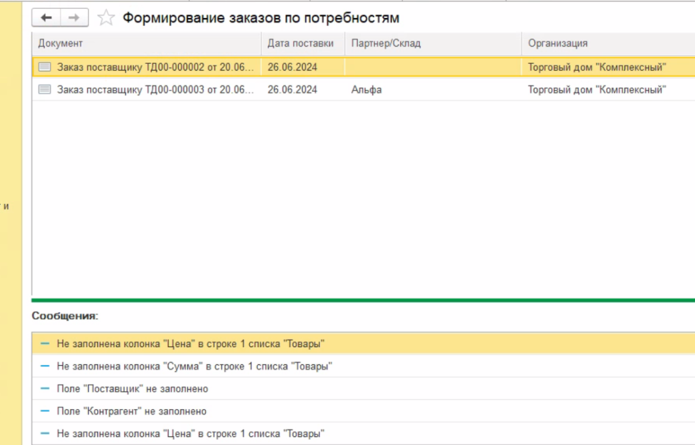Add the form to favorites with star
Image resolution: width=695 pixels, height=445 pixels.
[106, 18]
